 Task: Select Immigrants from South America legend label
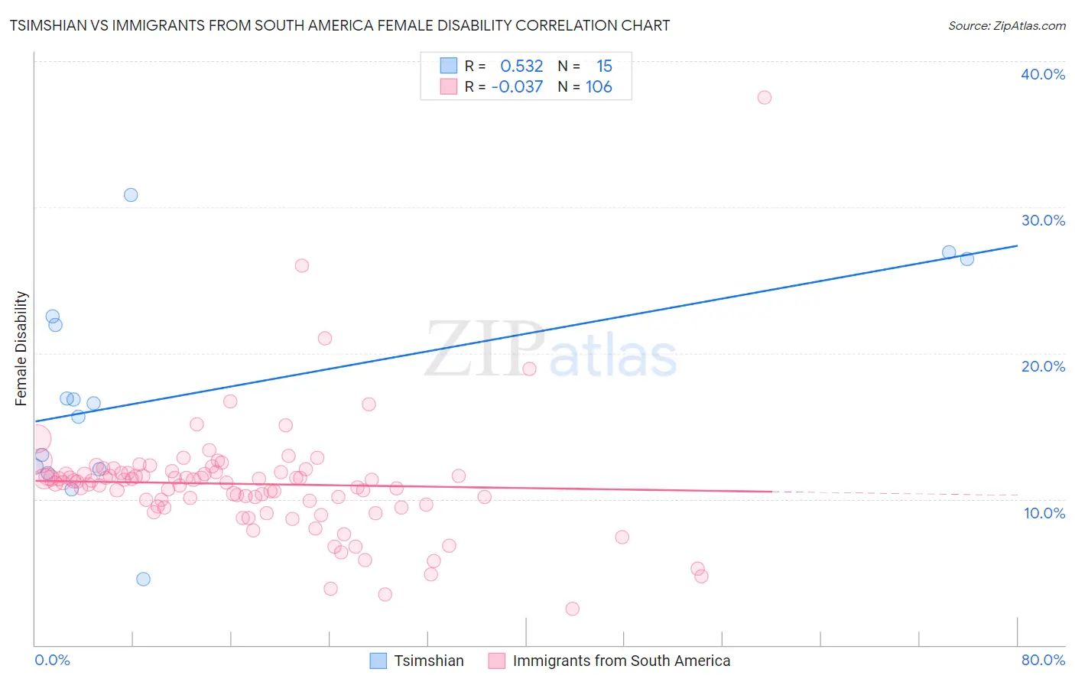(x=622, y=661)
